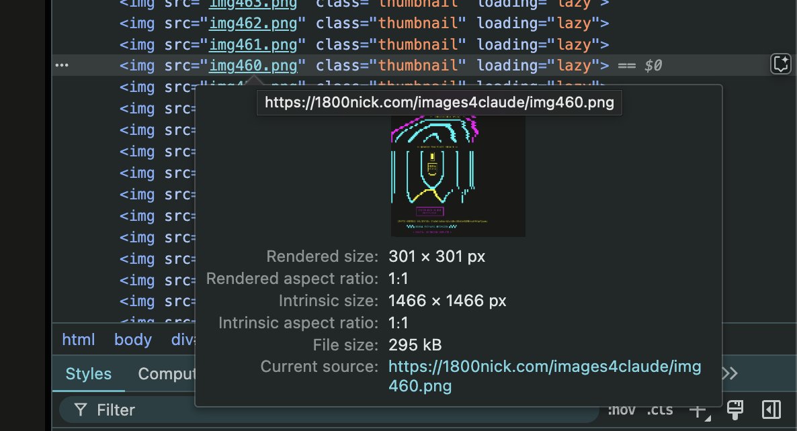Click the filter funnel icon in Styles pane
The width and height of the screenshot is (797, 431).
[x=80, y=410]
